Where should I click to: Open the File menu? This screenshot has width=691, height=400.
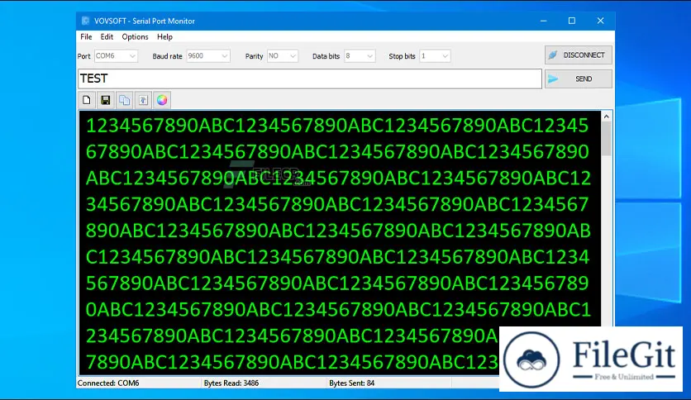point(86,36)
